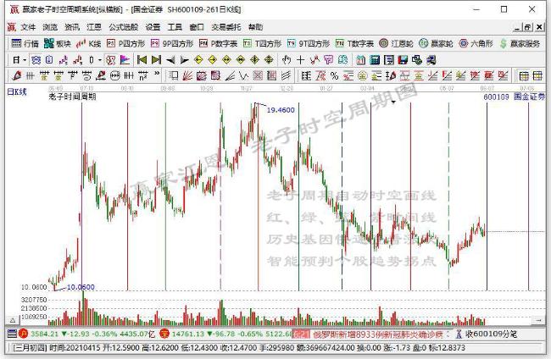Open the calculator icon in the toolbar
Viewport: 551px width, 359px height.
(375, 60)
